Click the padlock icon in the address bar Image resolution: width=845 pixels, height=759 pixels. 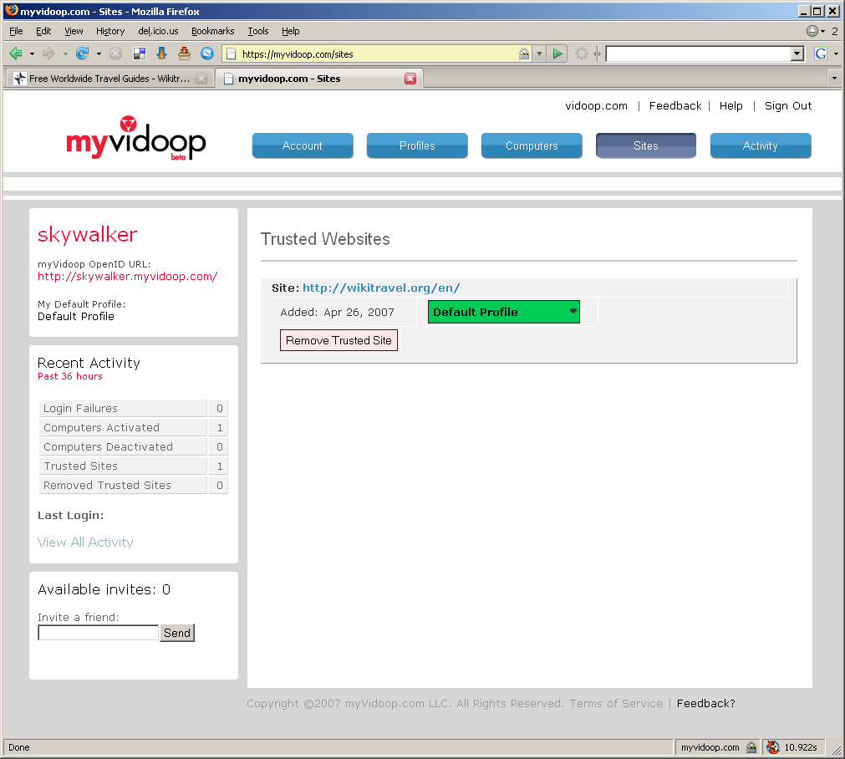coord(524,53)
